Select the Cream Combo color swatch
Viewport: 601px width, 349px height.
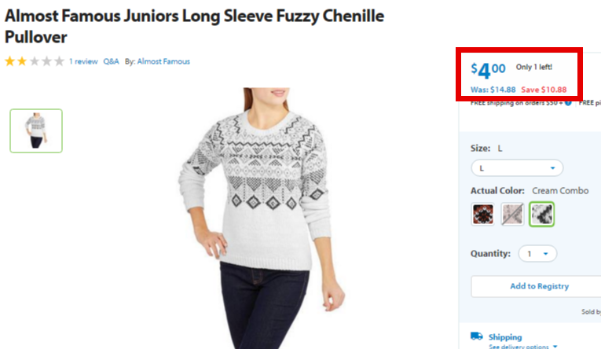(x=541, y=214)
